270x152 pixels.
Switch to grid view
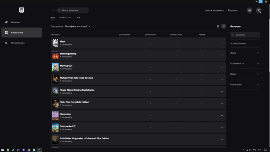pyautogui.click(x=218, y=26)
